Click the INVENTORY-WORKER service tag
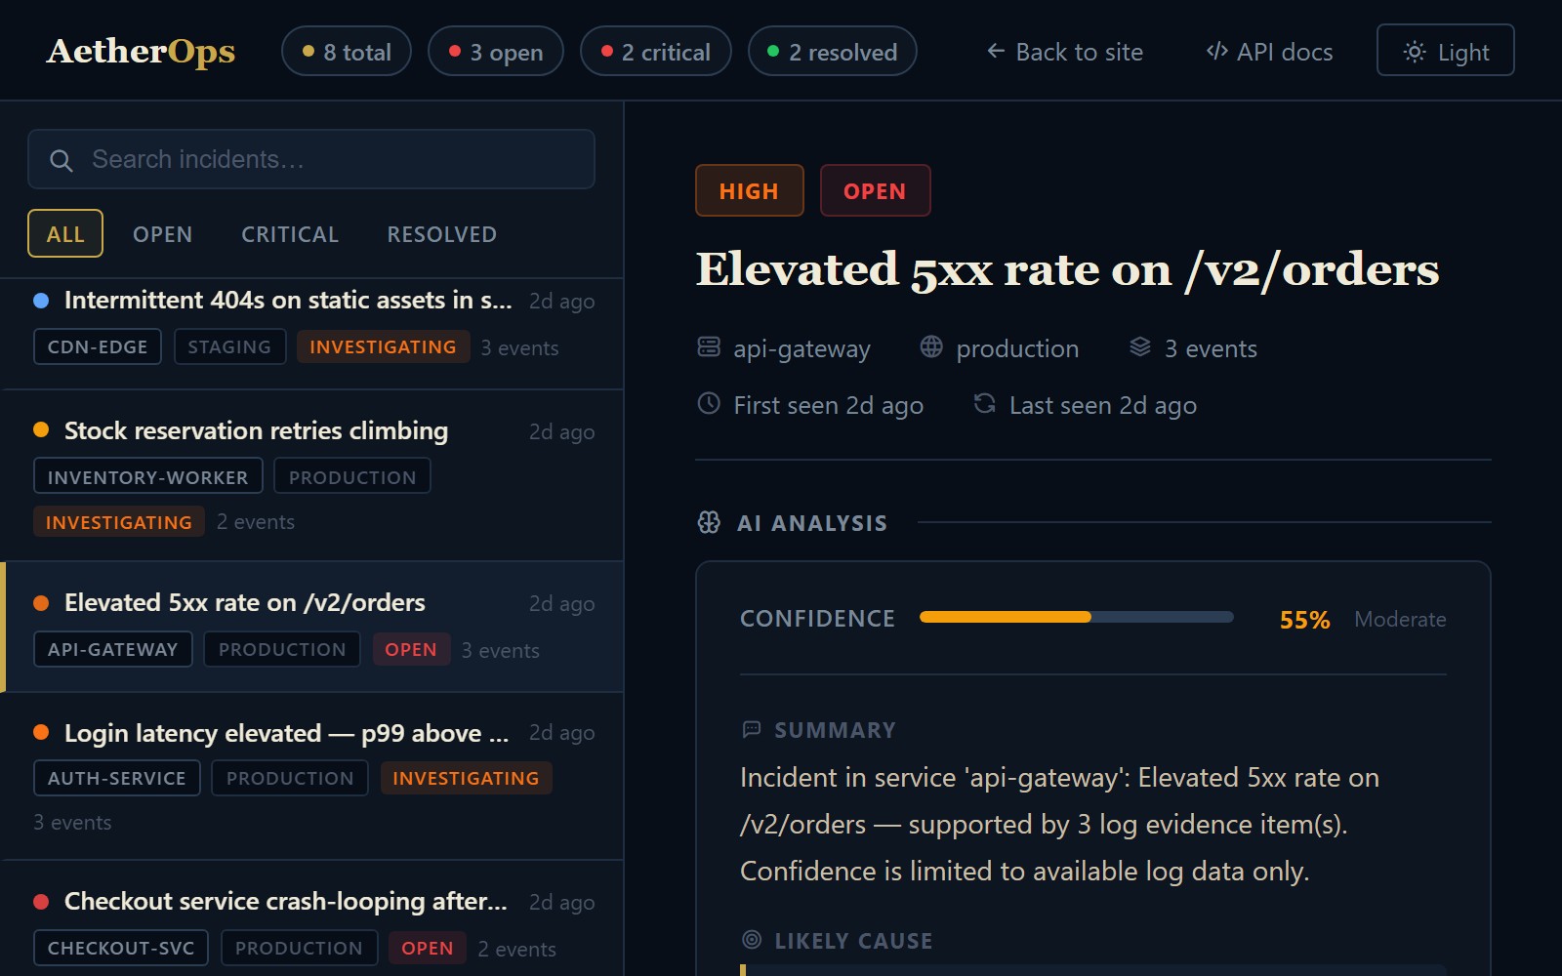 (148, 476)
